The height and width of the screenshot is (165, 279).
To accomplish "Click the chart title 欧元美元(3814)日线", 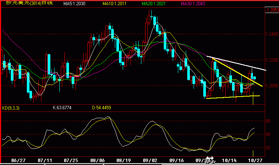I will (29, 3).
